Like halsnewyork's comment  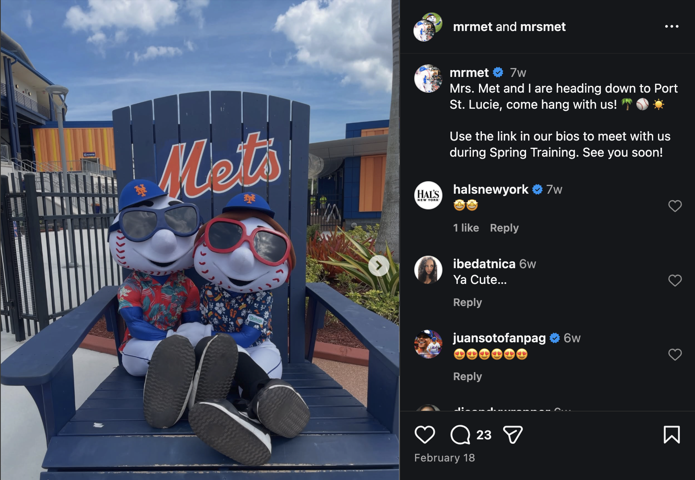click(x=675, y=206)
